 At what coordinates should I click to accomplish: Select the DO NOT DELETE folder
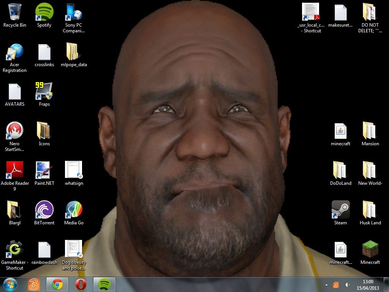pos(370,18)
